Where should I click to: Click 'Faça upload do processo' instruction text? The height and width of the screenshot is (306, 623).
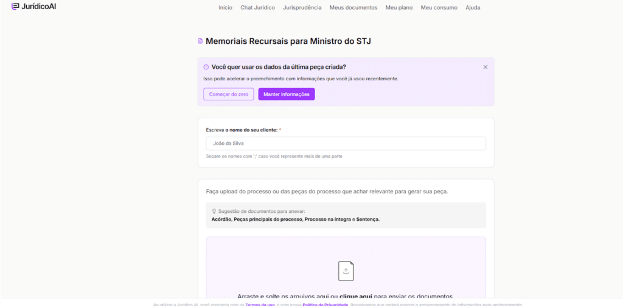(327, 192)
